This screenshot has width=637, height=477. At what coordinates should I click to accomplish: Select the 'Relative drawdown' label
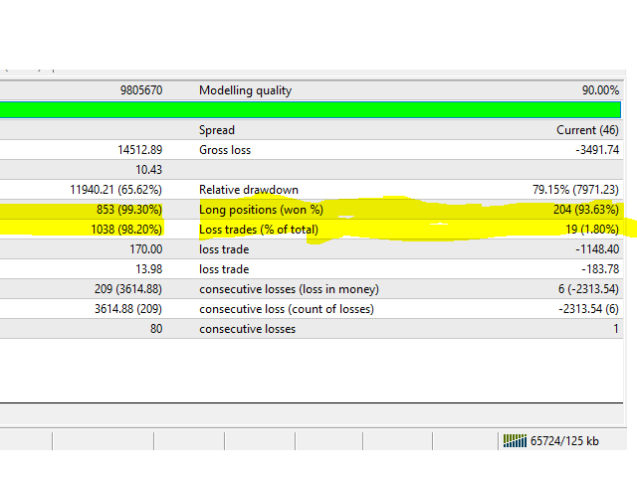pos(249,190)
